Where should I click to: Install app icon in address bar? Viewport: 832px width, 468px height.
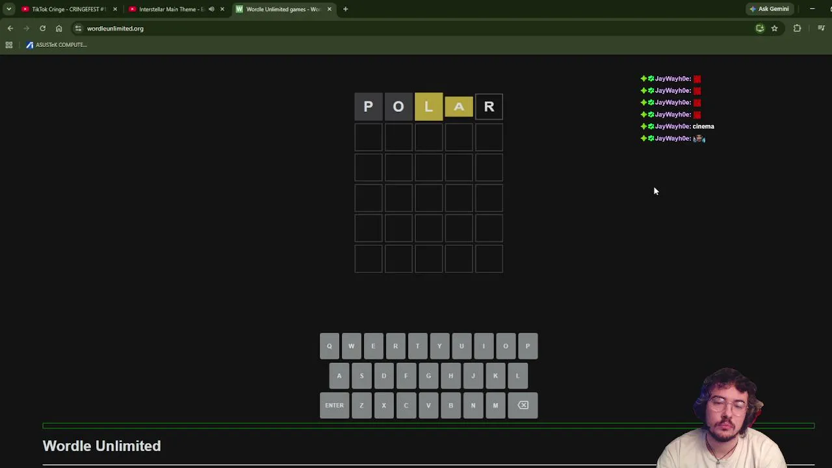(x=760, y=28)
